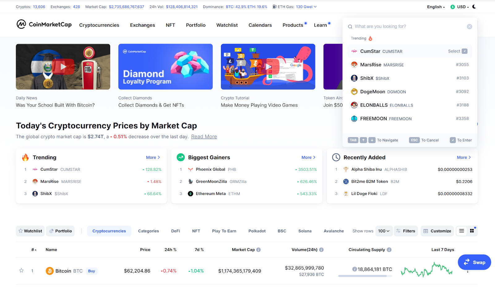Viewport: 495px width, 288px height.
Task: Click the CumStar coin icon in search results
Action: (354, 51)
